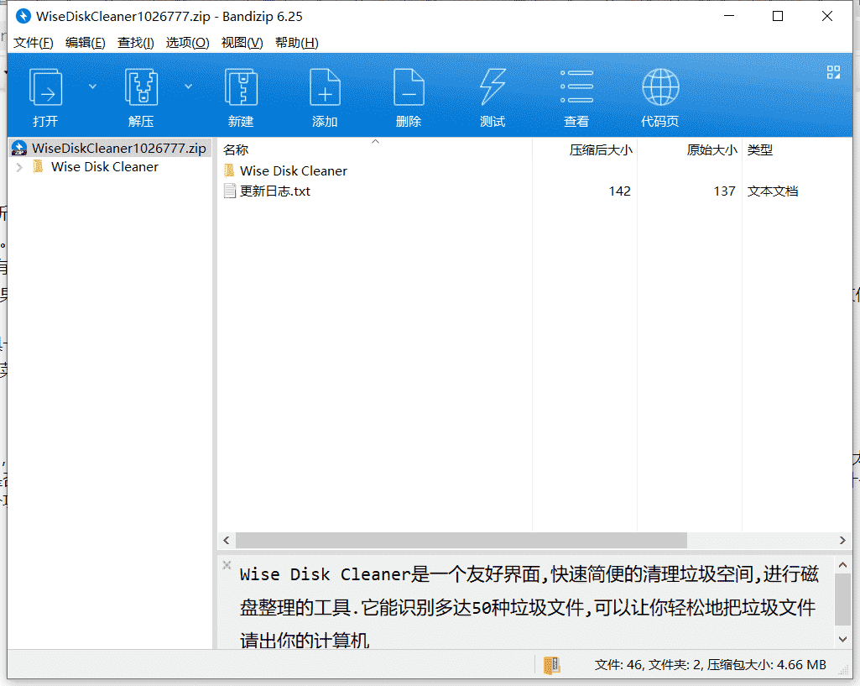Viewport: 860px width, 686px height.
Task: Click the Wise Disk Cleaner description comment text
Action: coord(529,607)
